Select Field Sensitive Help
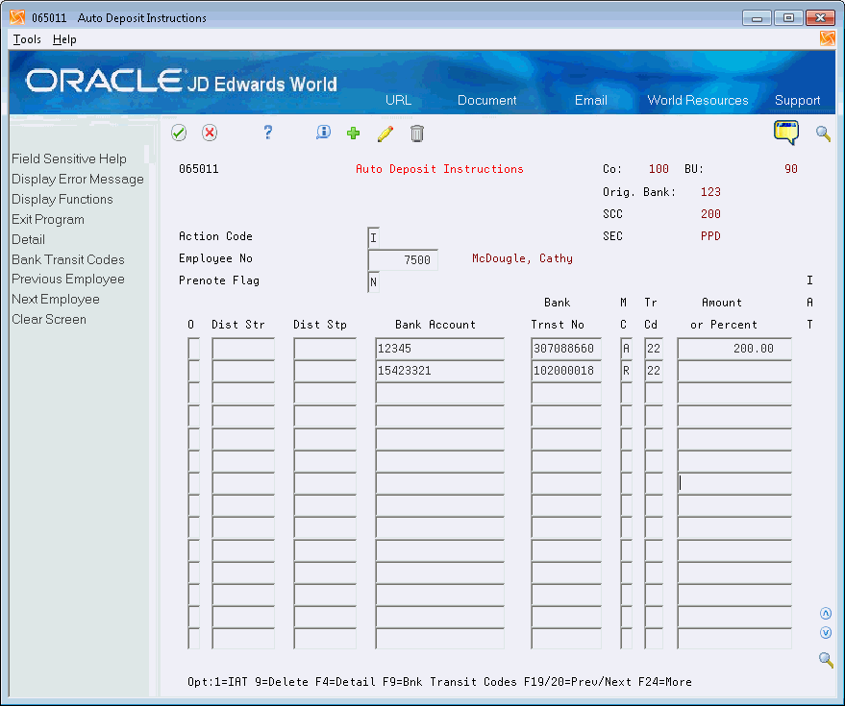This screenshot has width=845, height=706. pos(69,158)
